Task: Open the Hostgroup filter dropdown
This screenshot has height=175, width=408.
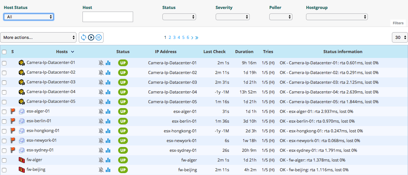Action: click(x=337, y=17)
